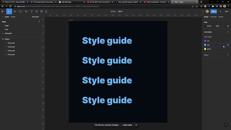Open the Help question mark button
The image size is (231, 130).
coord(226,125)
